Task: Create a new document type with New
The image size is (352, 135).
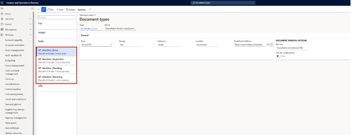Action: (60, 10)
